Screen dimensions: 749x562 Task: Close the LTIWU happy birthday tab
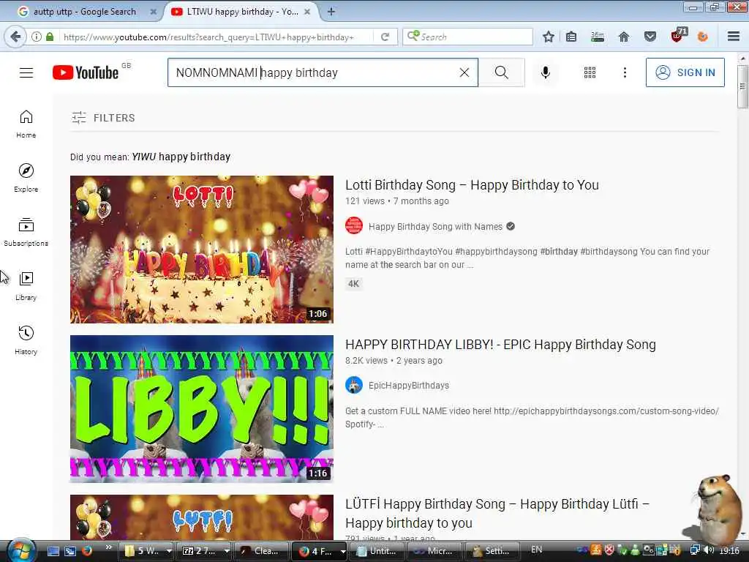[308, 12]
